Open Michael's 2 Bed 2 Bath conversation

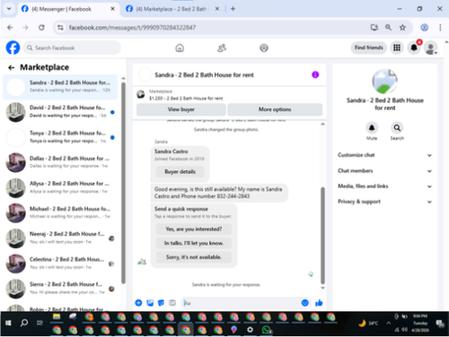point(60,212)
